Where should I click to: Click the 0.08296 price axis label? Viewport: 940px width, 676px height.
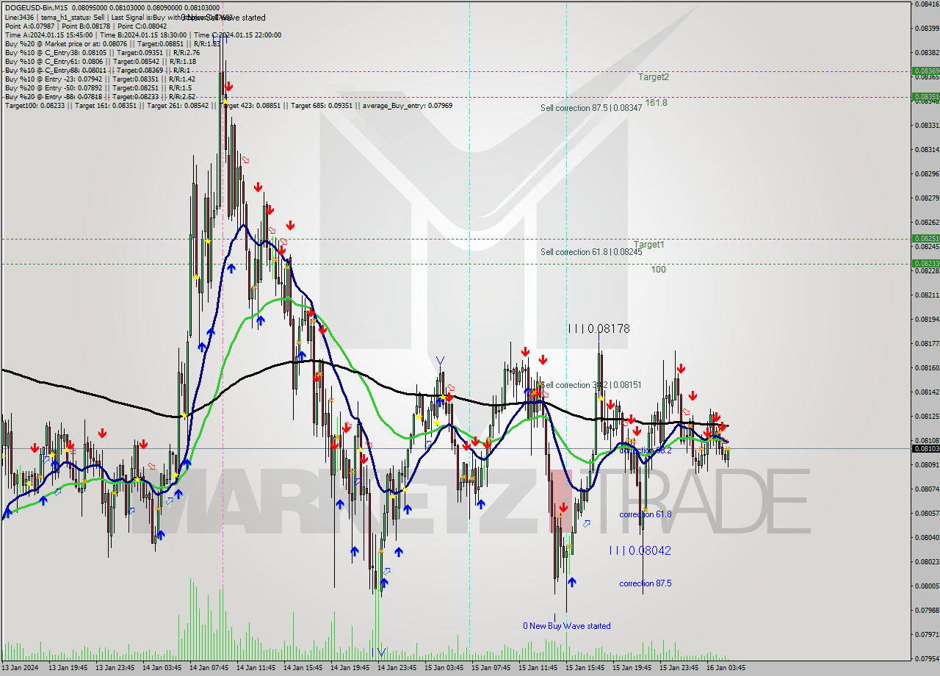(x=927, y=174)
